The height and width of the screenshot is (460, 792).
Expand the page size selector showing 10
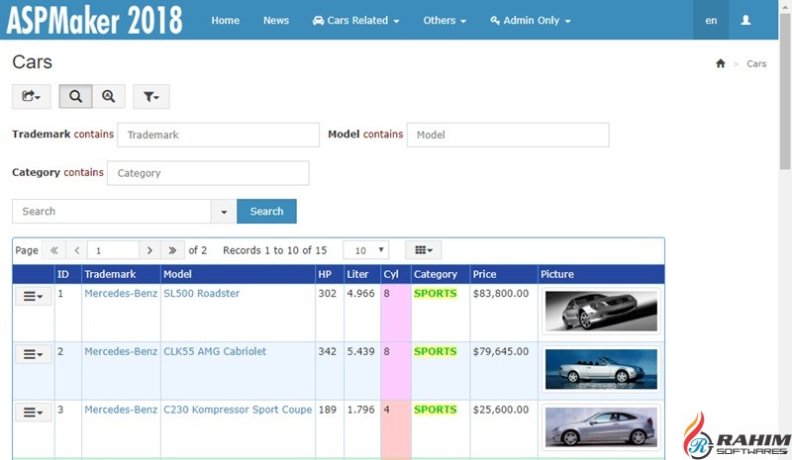(365, 250)
